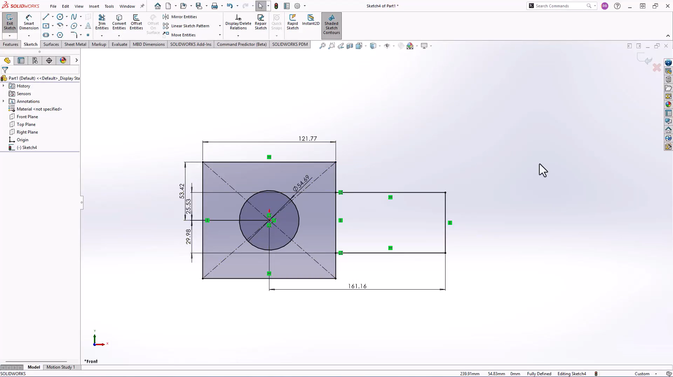Expand the Annotations folder
The width and height of the screenshot is (673, 377).
[4, 101]
